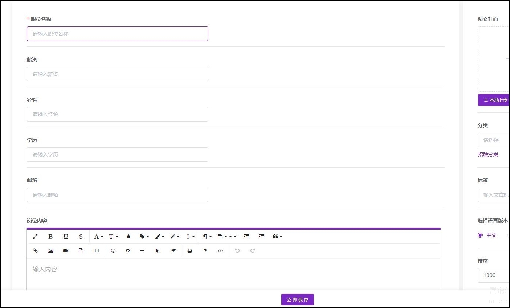Screen dimensions: 511x308
Task: Click the strikethrough icon
Action: tap(81, 237)
